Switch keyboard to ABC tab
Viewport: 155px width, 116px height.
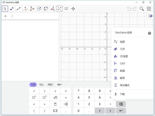coord(50,85)
